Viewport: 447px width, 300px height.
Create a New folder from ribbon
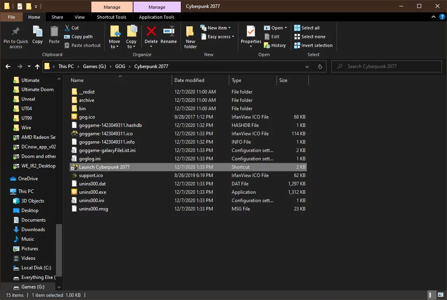tap(190, 37)
